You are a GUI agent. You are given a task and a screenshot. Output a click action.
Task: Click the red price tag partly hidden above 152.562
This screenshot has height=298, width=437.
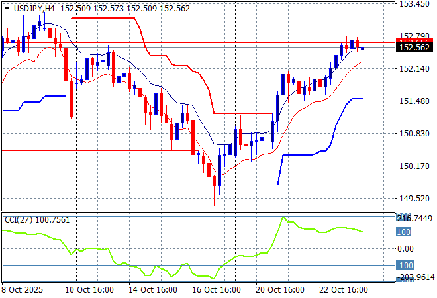tap(414, 41)
